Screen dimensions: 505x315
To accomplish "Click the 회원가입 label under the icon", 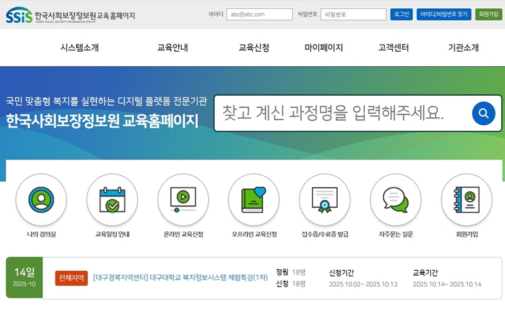I will tap(466, 234).
